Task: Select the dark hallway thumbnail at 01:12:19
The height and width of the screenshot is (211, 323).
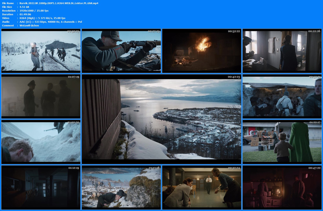Action: tap(41, 187)
